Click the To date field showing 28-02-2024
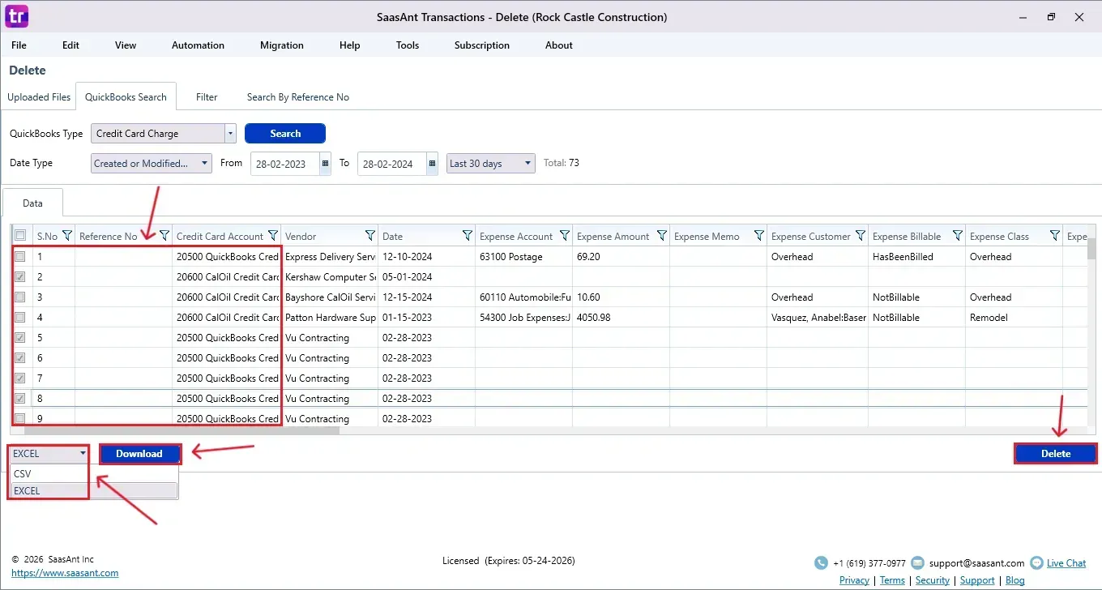The width and height of the screenshot is (1102, 590). 392,163
